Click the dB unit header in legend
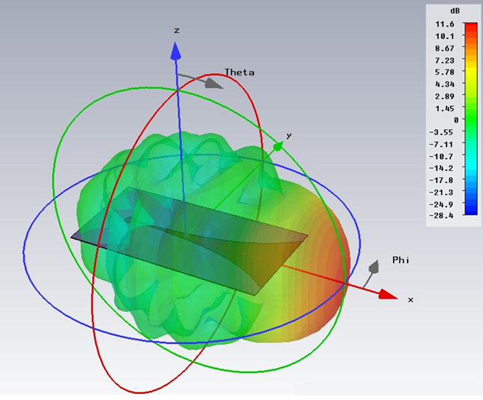 tap(454, 13)
